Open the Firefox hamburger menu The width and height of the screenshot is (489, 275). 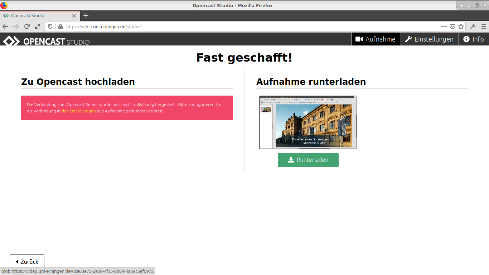coord(483,26)
